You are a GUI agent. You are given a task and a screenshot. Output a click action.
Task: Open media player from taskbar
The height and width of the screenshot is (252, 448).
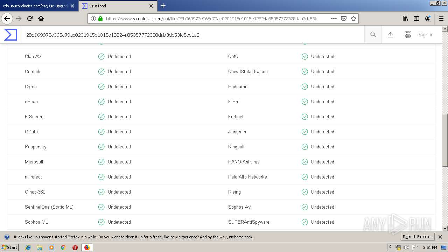pos(51,247)
